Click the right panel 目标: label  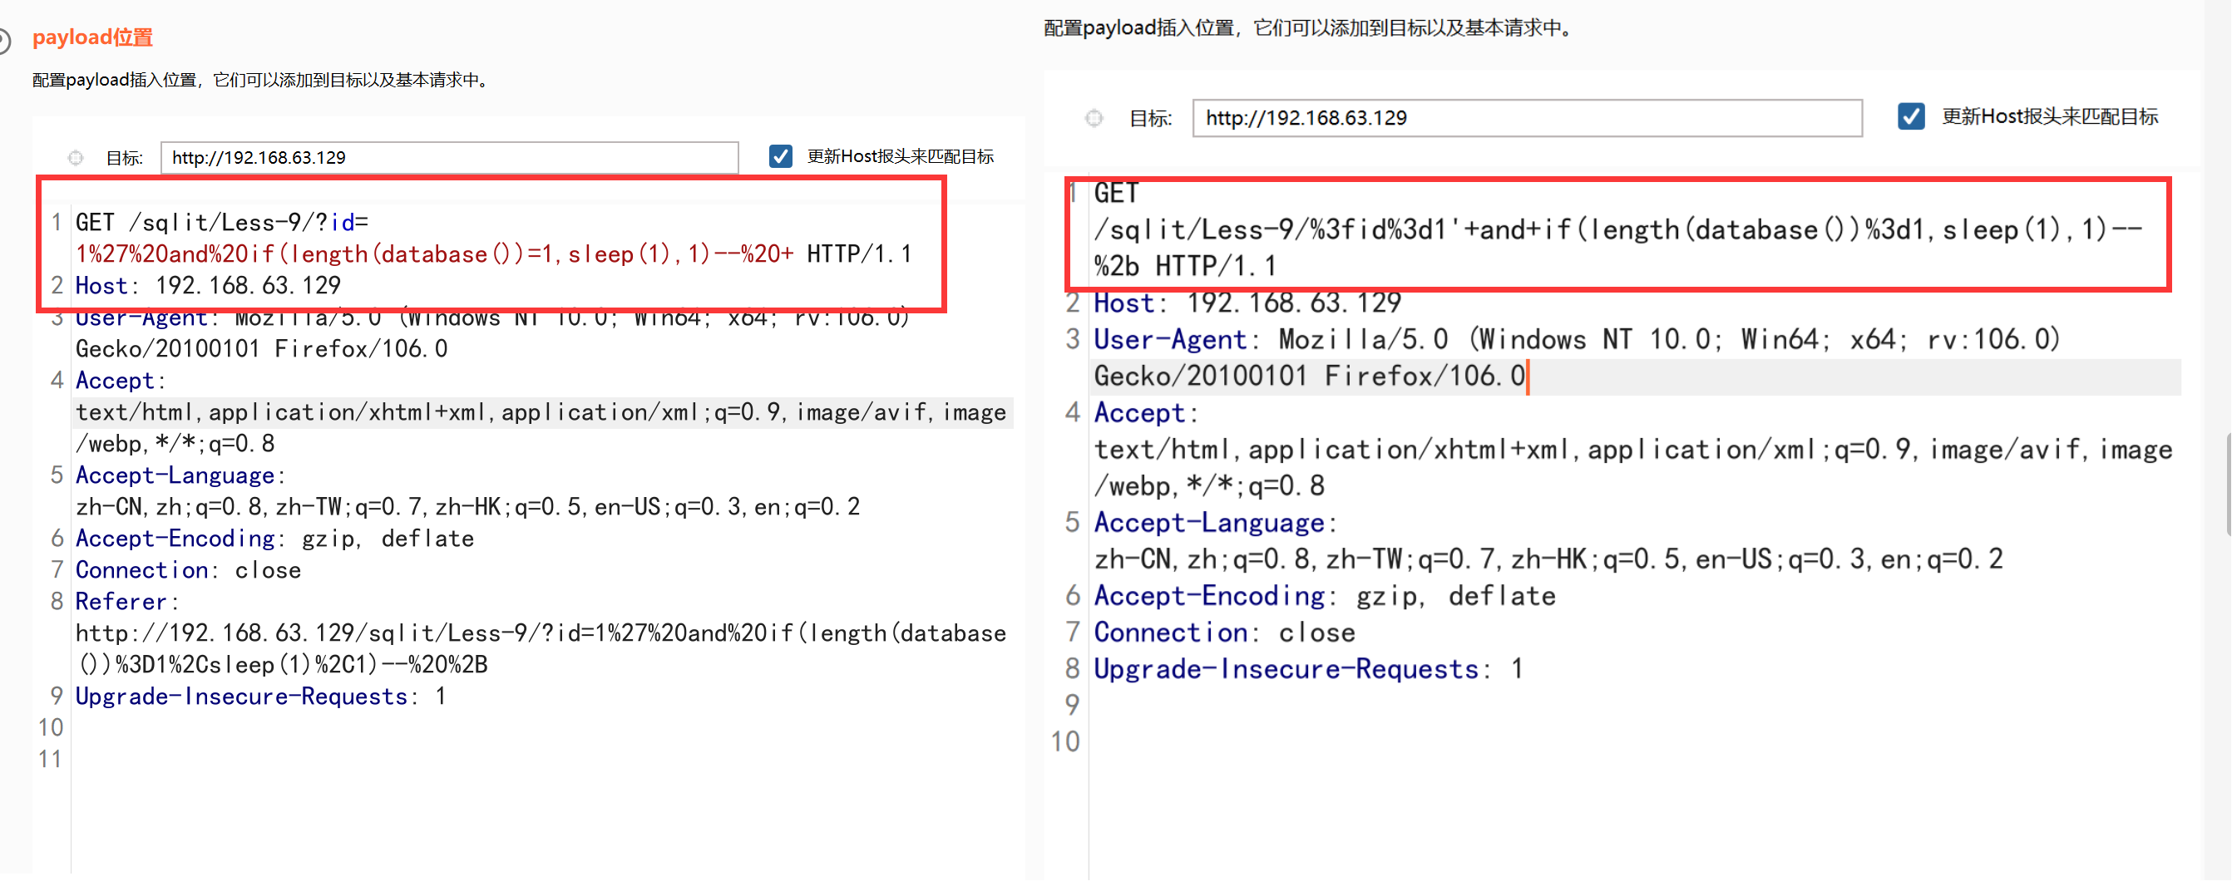[1150, 120]
